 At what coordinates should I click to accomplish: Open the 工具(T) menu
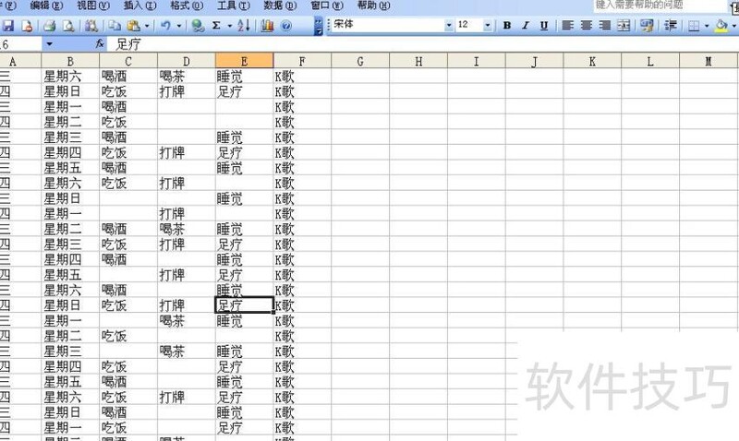click(233, 6)
